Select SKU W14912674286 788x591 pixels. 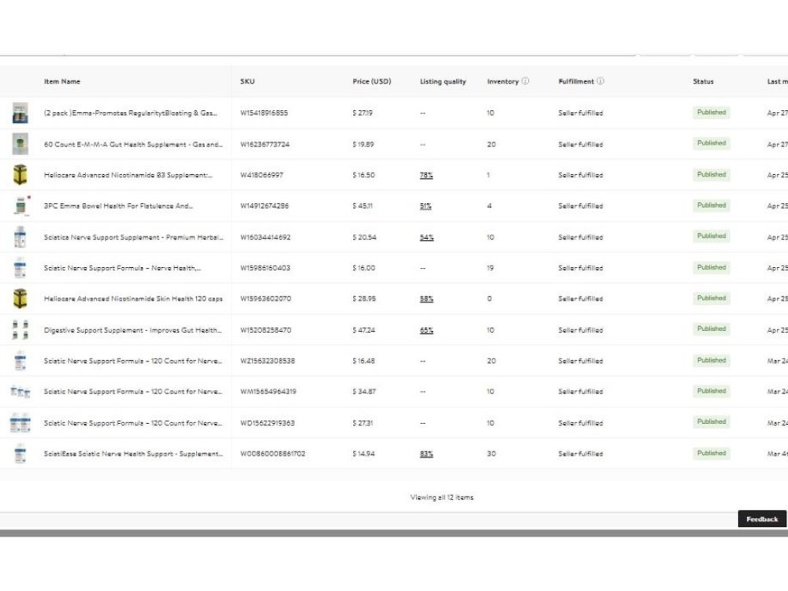pyautogui.click(x=264, y=206)
